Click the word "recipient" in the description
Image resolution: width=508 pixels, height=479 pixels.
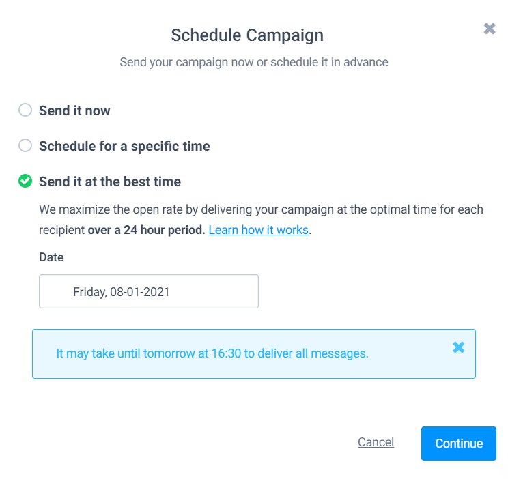tap(61, 230)
